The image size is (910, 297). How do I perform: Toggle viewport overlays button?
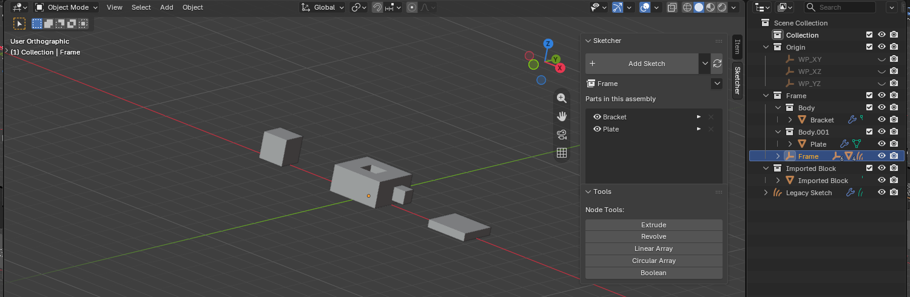tap(645, 7)
